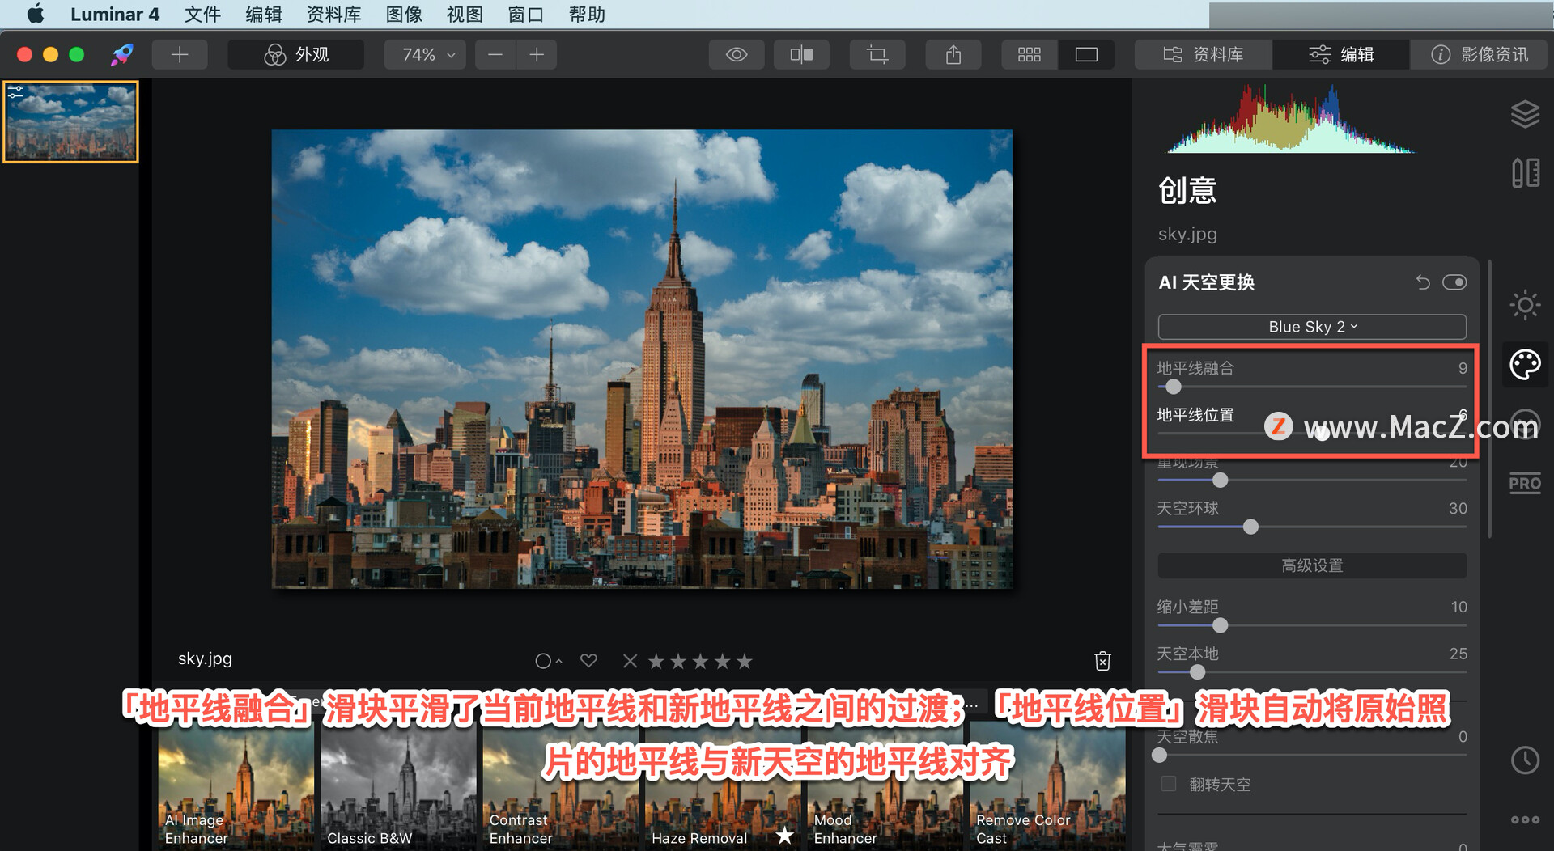Viewport: 1554px width, 851px height.
Task: Collapse the 高级设置 section
Action: (1312, 565)
